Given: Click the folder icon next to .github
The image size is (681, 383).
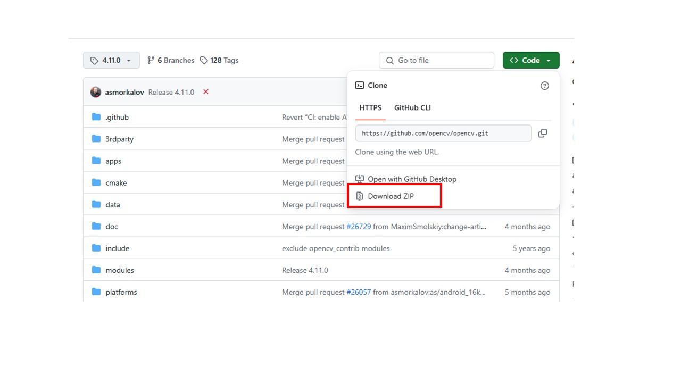Looking at the screenshot, I should click(96, 117).
